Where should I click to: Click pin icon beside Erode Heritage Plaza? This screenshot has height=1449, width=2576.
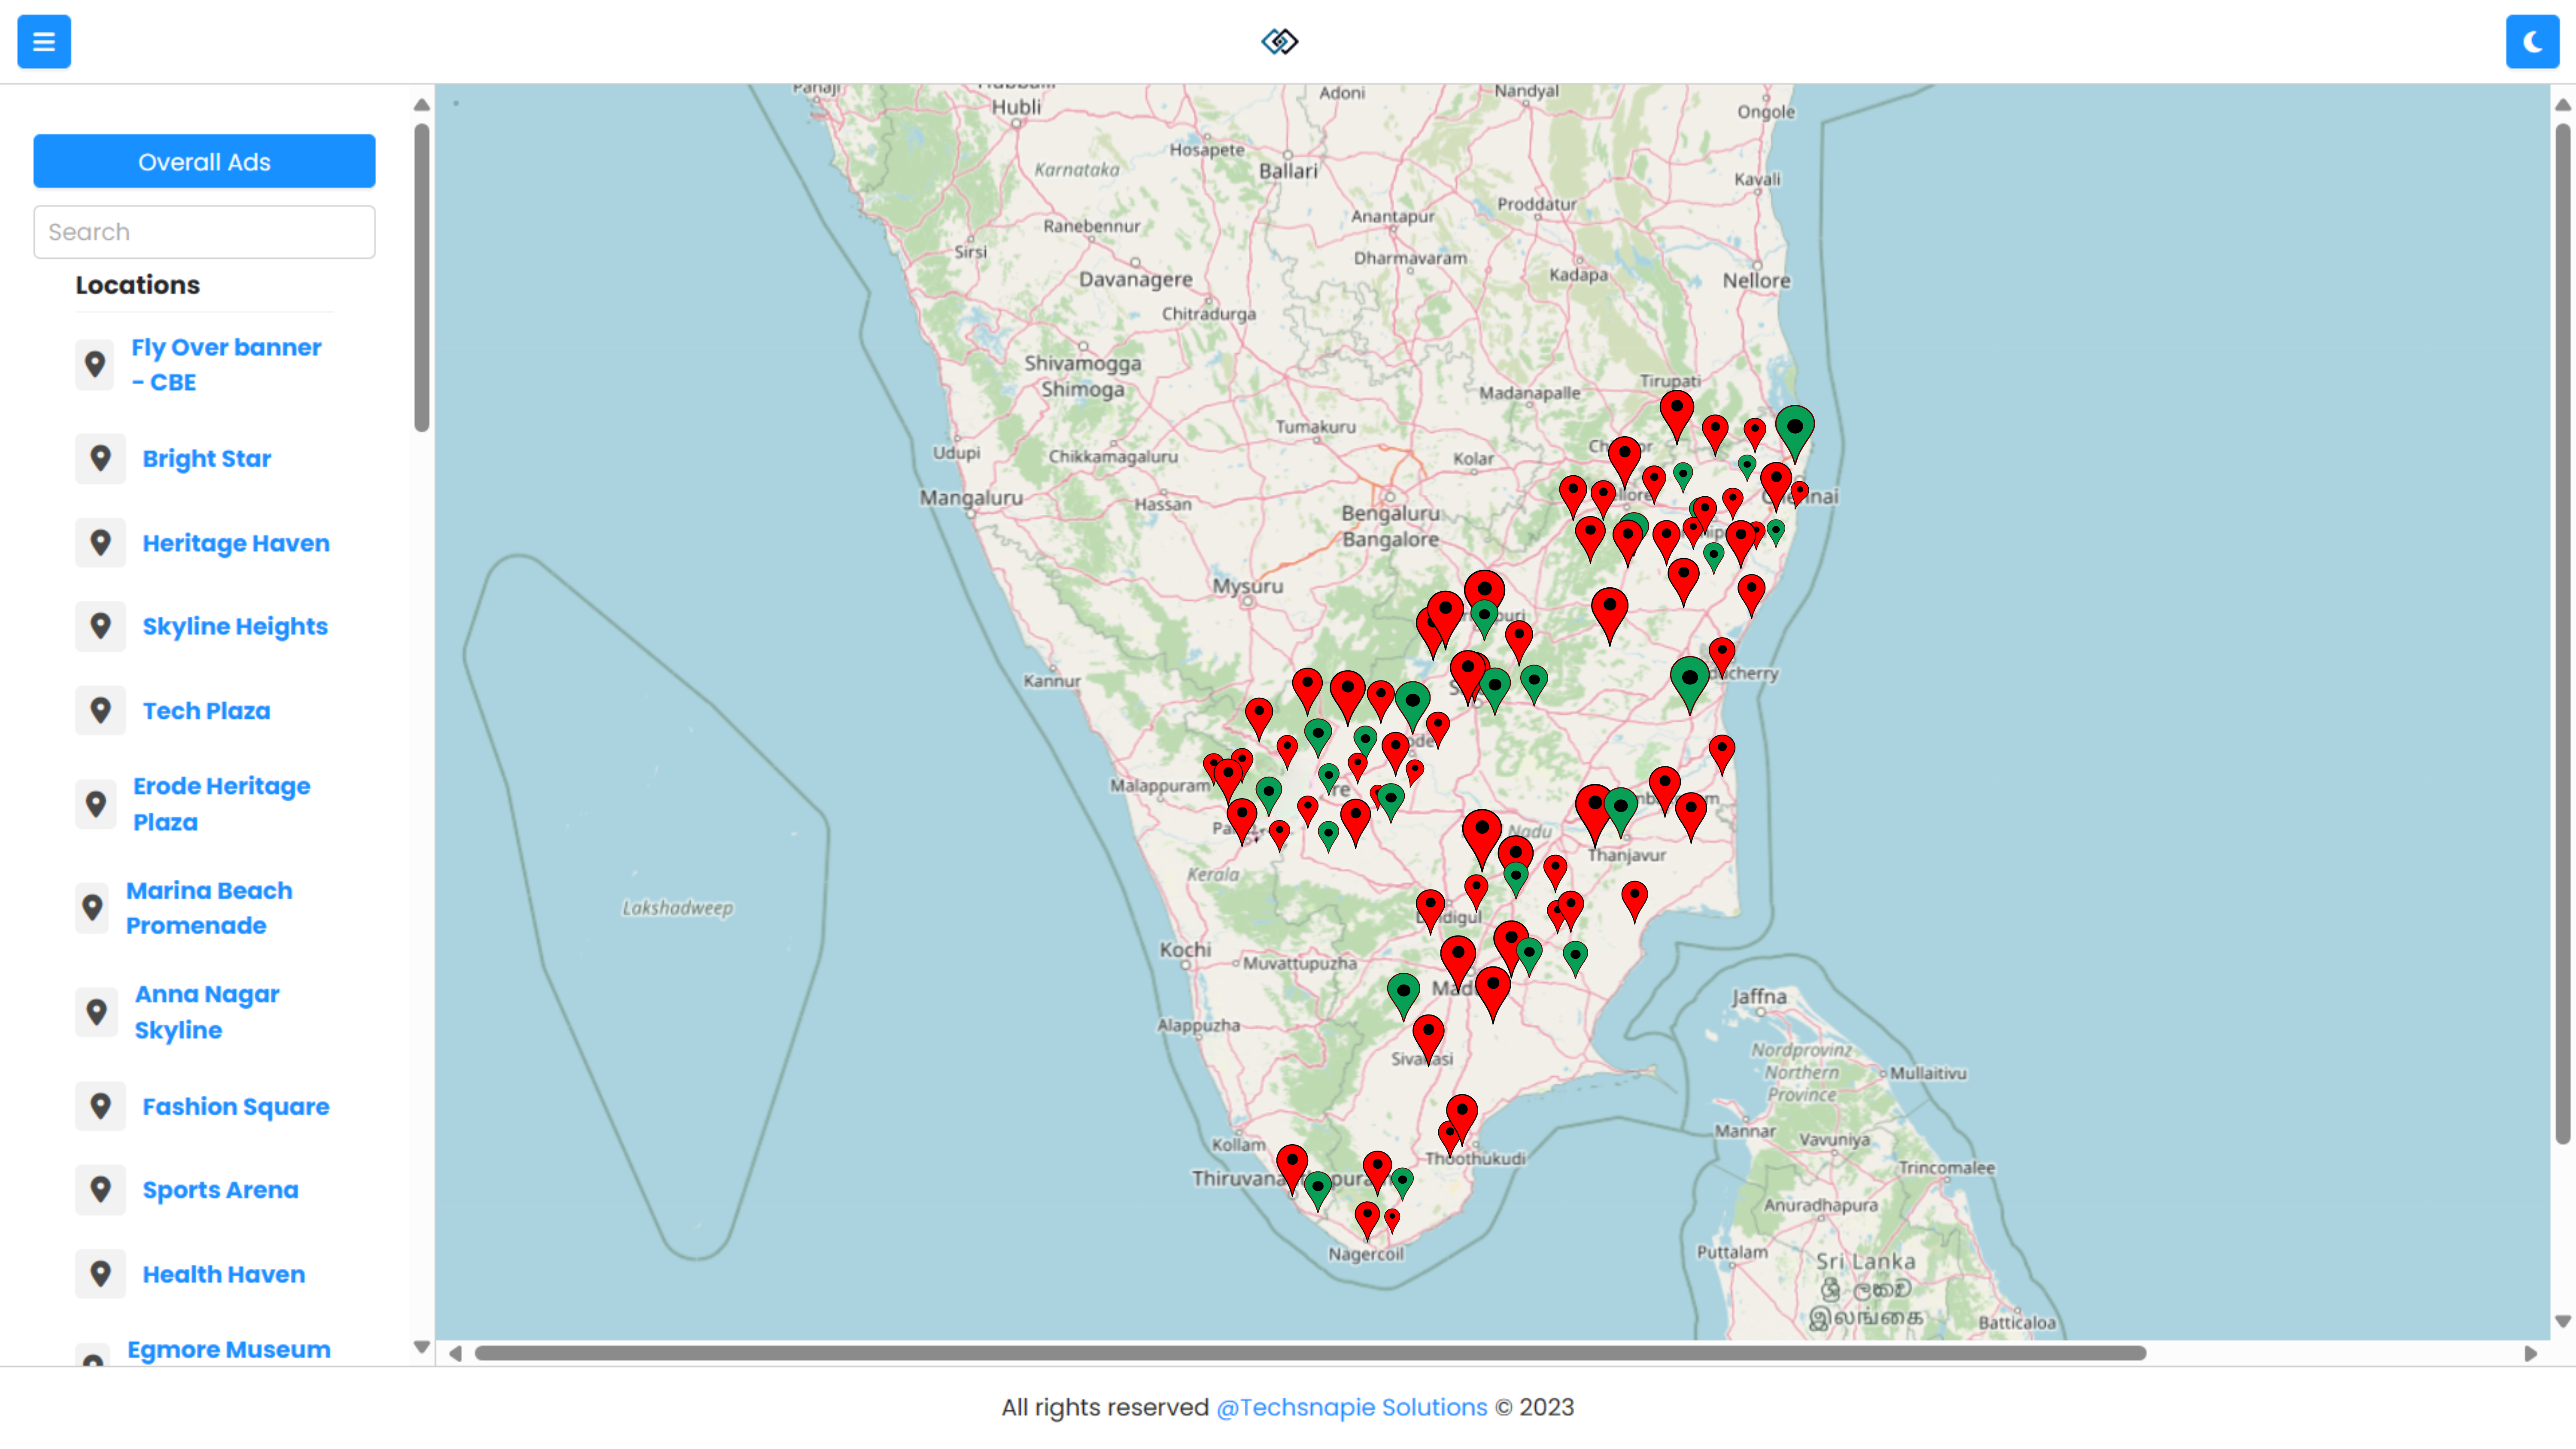pos(96,804)
